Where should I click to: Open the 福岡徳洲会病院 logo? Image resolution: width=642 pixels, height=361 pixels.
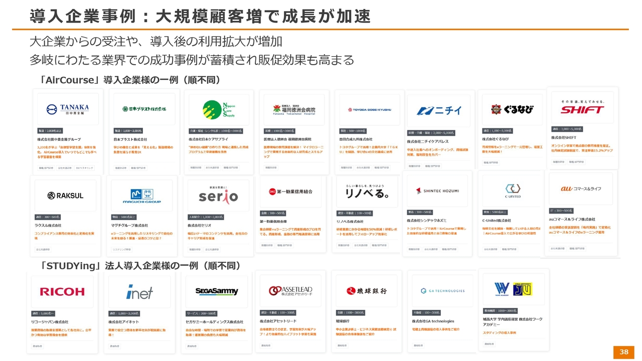pos(294,109)
